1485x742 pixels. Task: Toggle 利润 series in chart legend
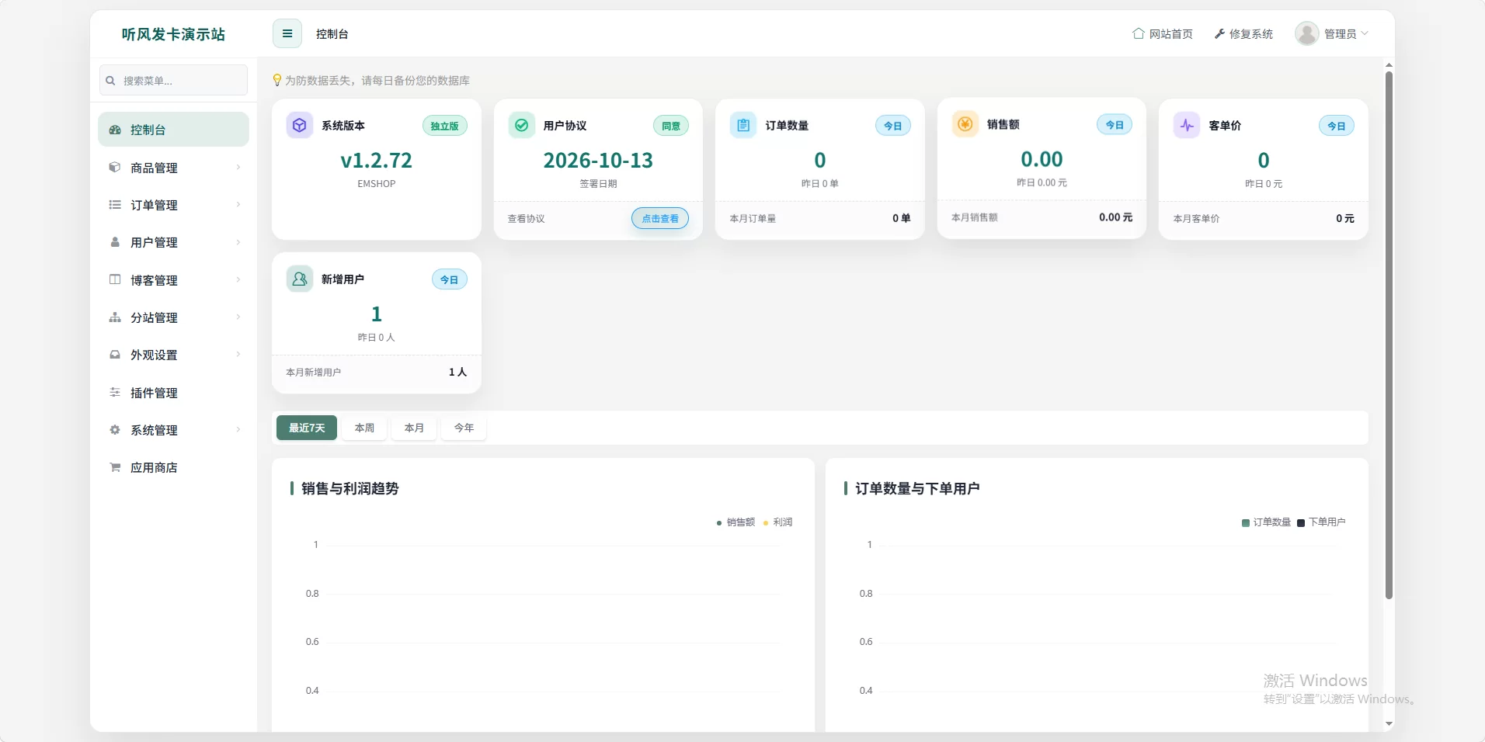[x=777, y=522]
